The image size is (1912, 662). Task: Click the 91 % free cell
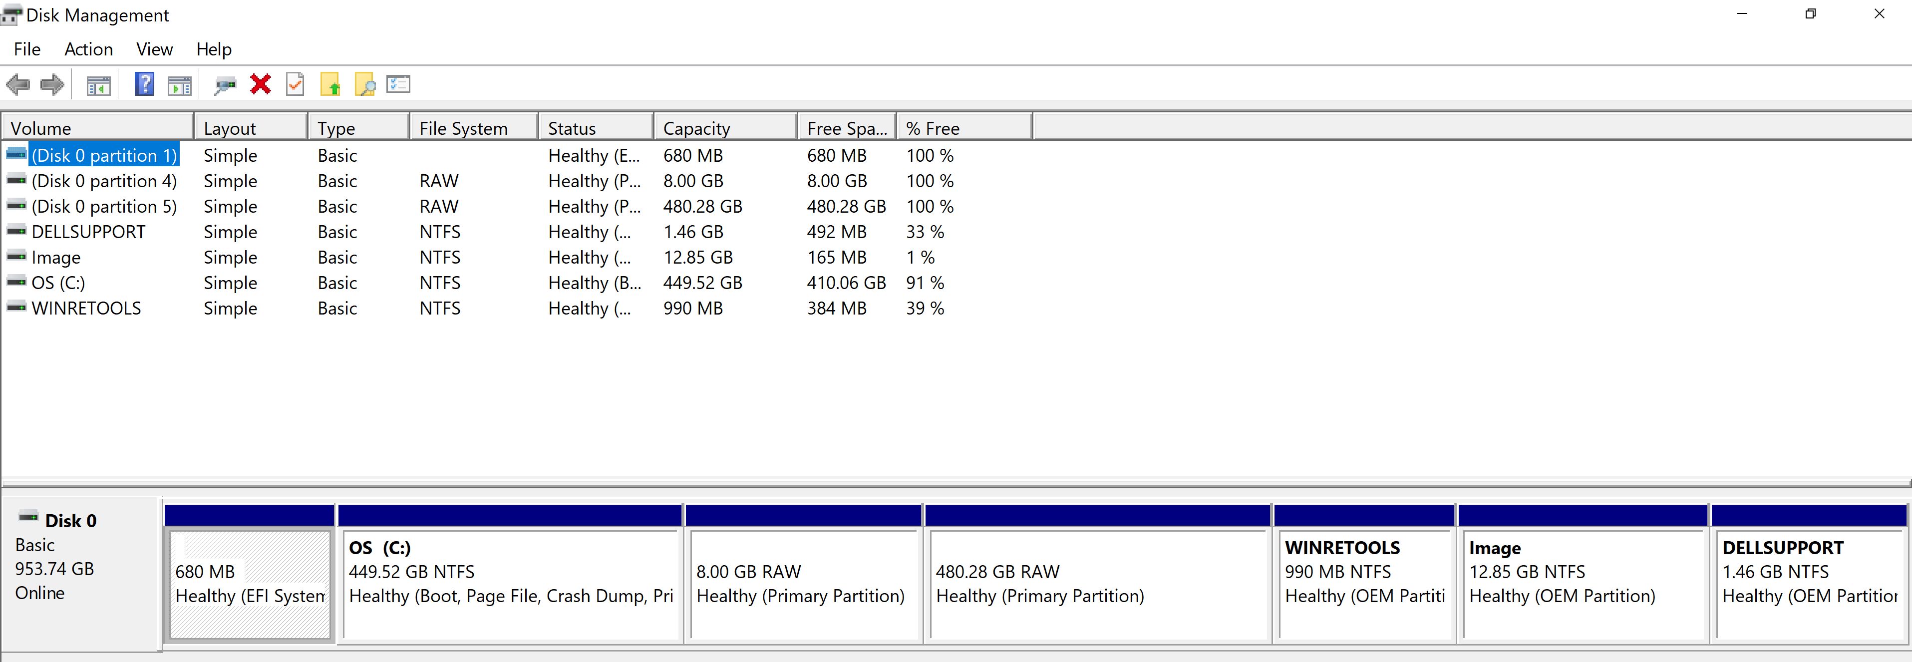(x=925, y=283)
